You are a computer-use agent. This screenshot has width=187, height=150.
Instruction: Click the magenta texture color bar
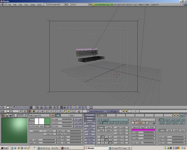144,130
